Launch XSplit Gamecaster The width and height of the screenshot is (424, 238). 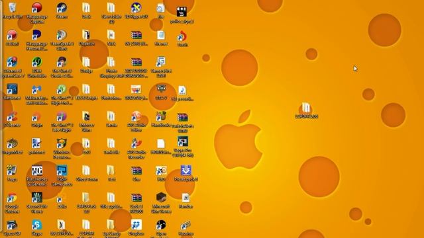[62, 175]
